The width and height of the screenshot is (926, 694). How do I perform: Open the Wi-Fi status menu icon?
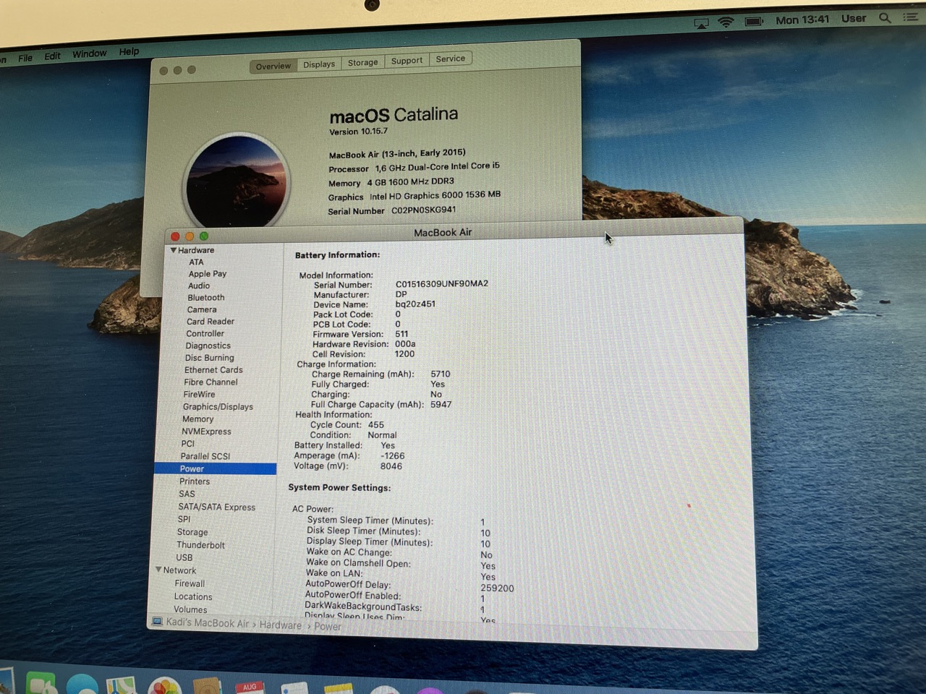pyautogui.click(x=726, y=22)
